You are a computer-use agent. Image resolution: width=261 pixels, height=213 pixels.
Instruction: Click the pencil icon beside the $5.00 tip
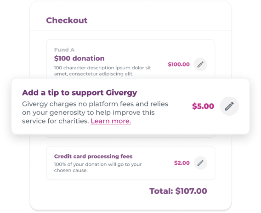pyautogui.click(x=229, y=106)
